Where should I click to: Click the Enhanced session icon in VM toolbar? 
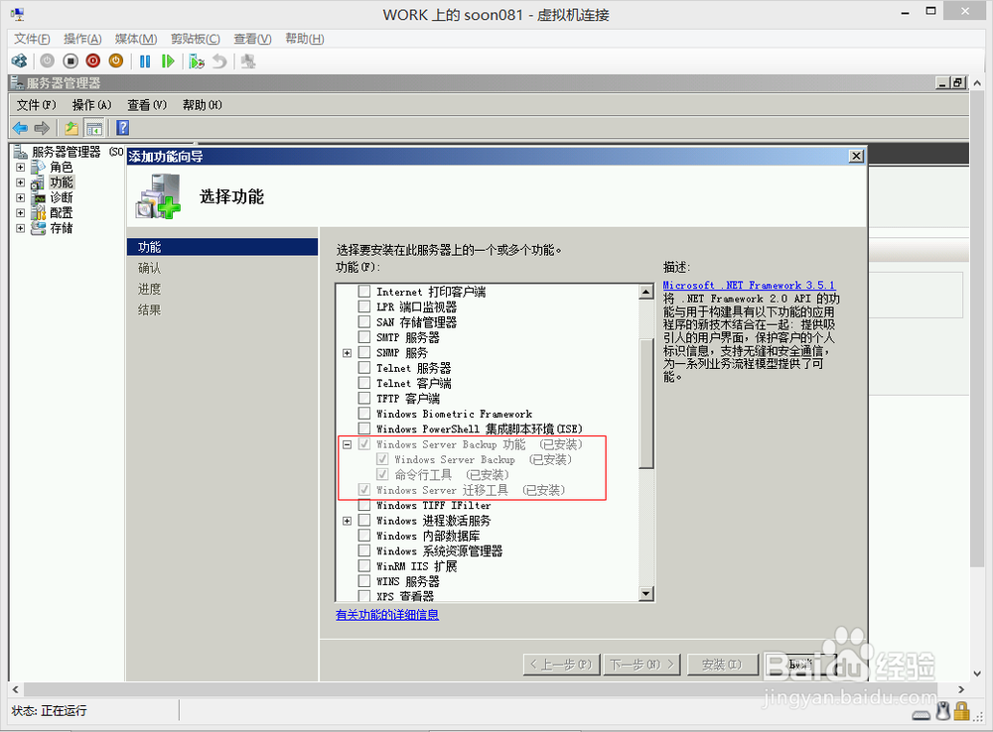[x=248, y=61]
